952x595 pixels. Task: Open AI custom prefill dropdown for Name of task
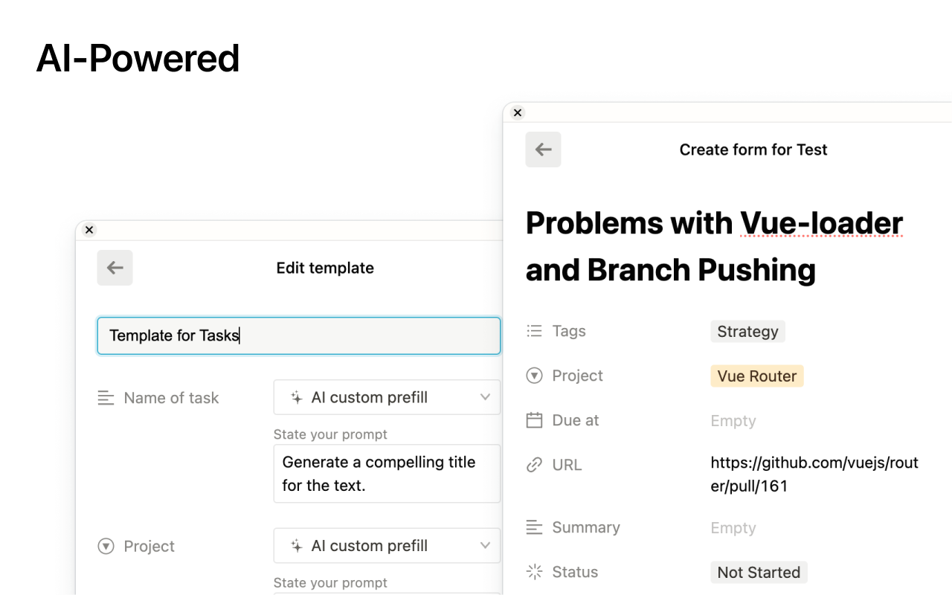(387, 398)
